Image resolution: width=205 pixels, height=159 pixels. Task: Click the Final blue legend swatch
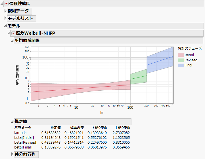[x=181, y=65]
